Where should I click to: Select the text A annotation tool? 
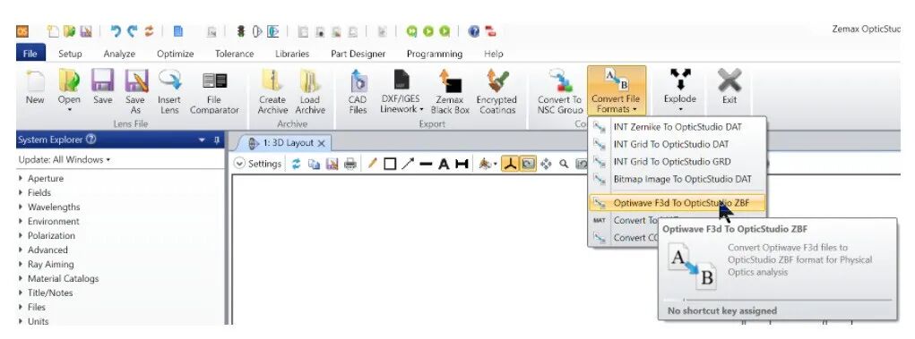pos(444,164)
